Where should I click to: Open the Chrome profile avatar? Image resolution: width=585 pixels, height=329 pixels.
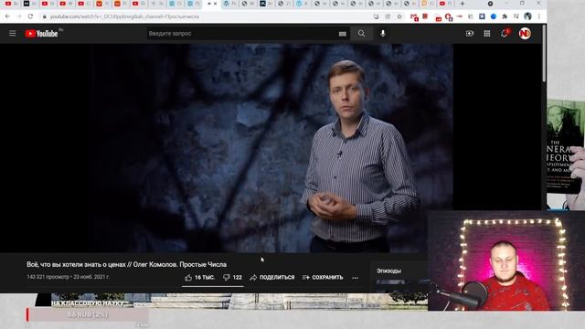(527, 16)
